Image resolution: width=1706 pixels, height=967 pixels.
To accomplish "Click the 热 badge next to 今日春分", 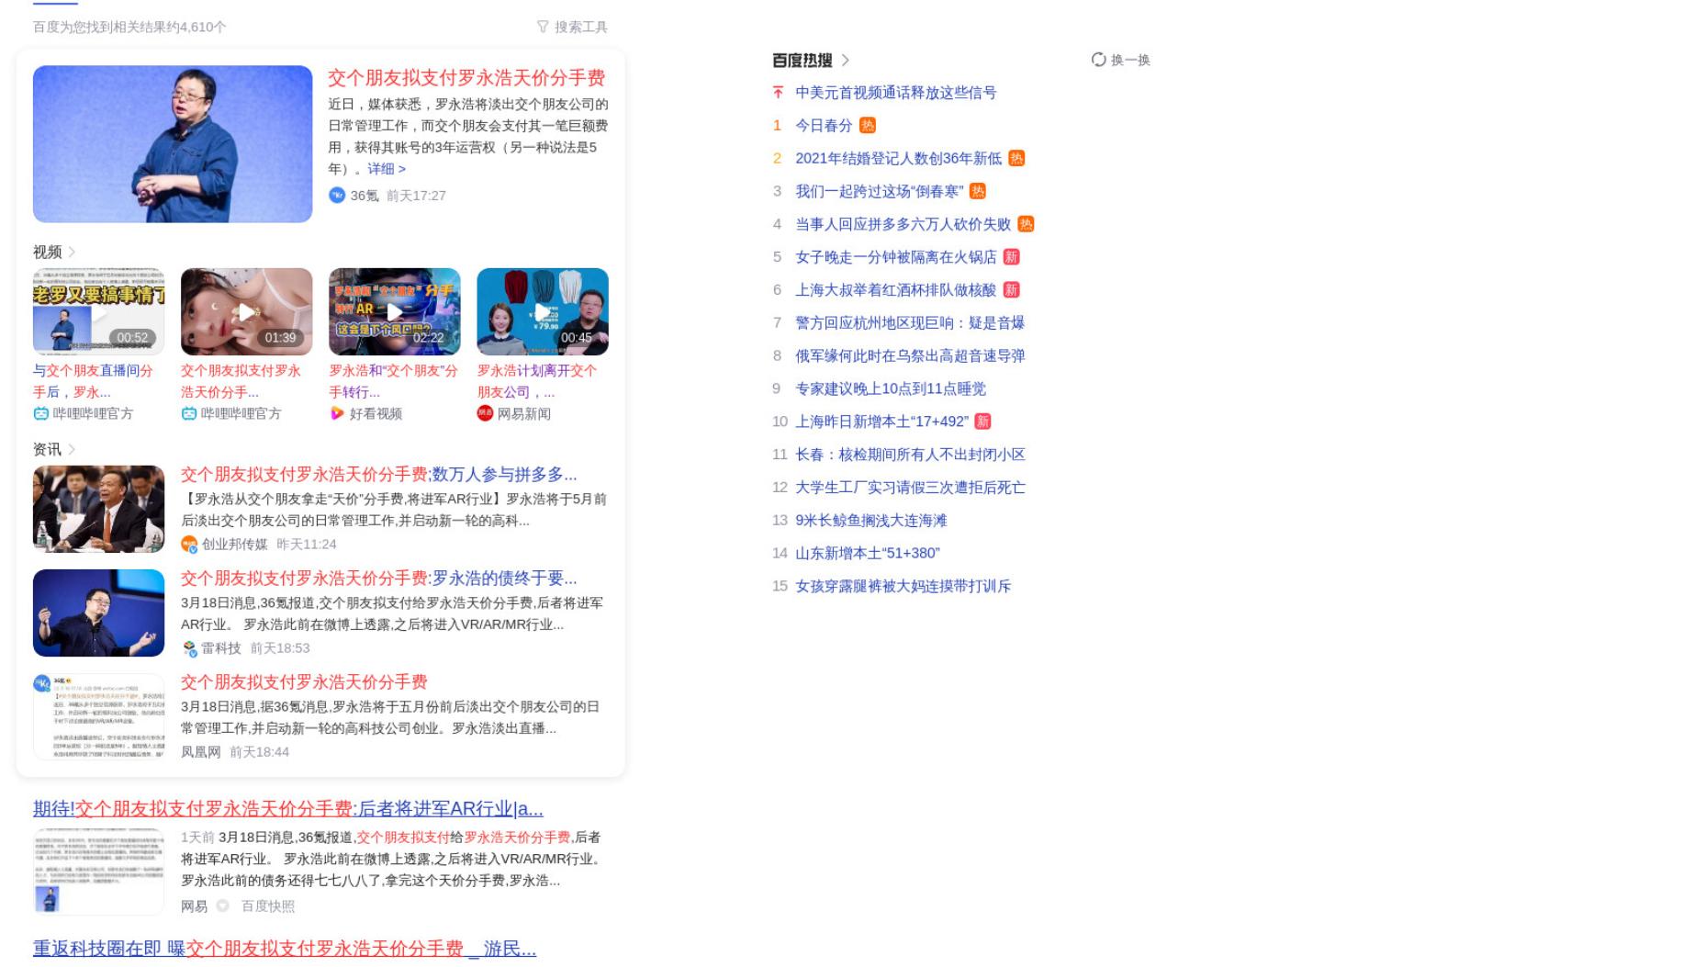I will (867, 126).
